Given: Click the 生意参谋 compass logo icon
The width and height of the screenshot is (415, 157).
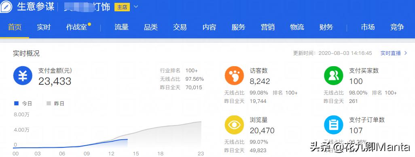Looking at the screenshot, I should click(x=6, y=6).
